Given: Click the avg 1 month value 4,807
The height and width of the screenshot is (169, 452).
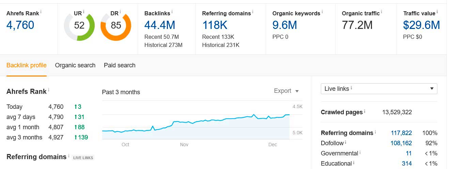Looking at the screenshot, I should 56,127.
